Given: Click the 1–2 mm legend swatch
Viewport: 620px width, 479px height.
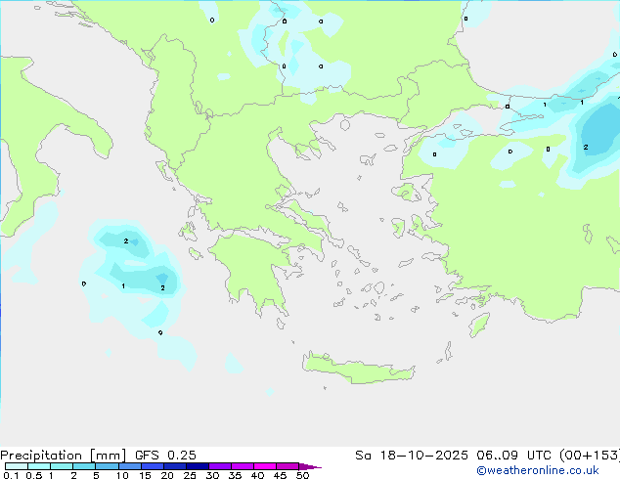Looking at the screenshot, I should click(62, 466).
